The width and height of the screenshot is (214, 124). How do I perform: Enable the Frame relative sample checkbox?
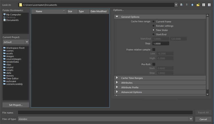point(154,50)
